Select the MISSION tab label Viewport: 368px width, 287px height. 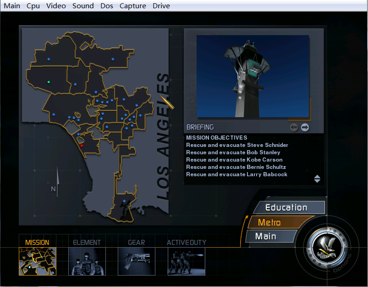[37, 243]
